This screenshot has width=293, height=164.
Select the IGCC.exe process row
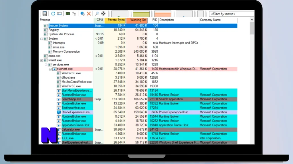coord(138,138)
